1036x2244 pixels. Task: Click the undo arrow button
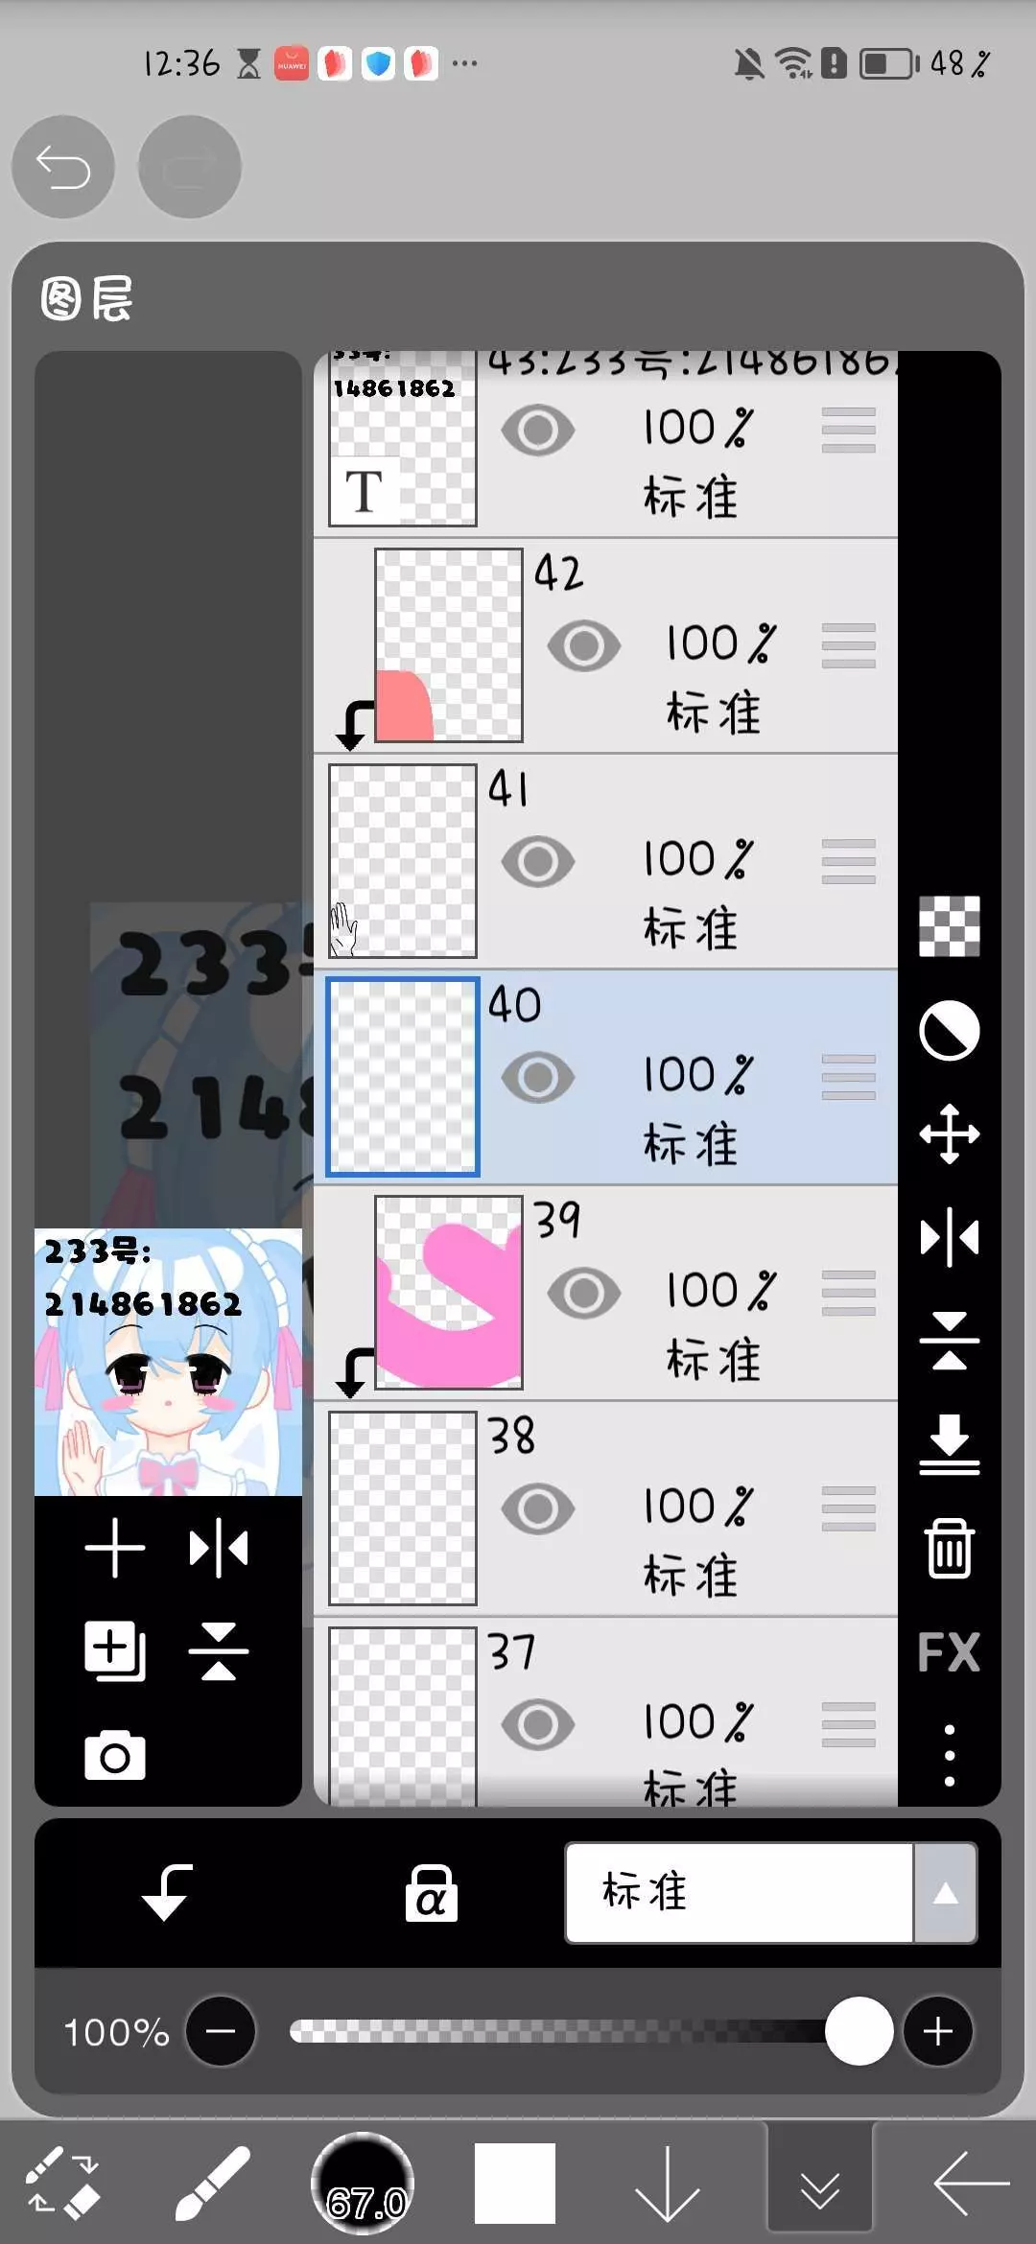[63, 167]
